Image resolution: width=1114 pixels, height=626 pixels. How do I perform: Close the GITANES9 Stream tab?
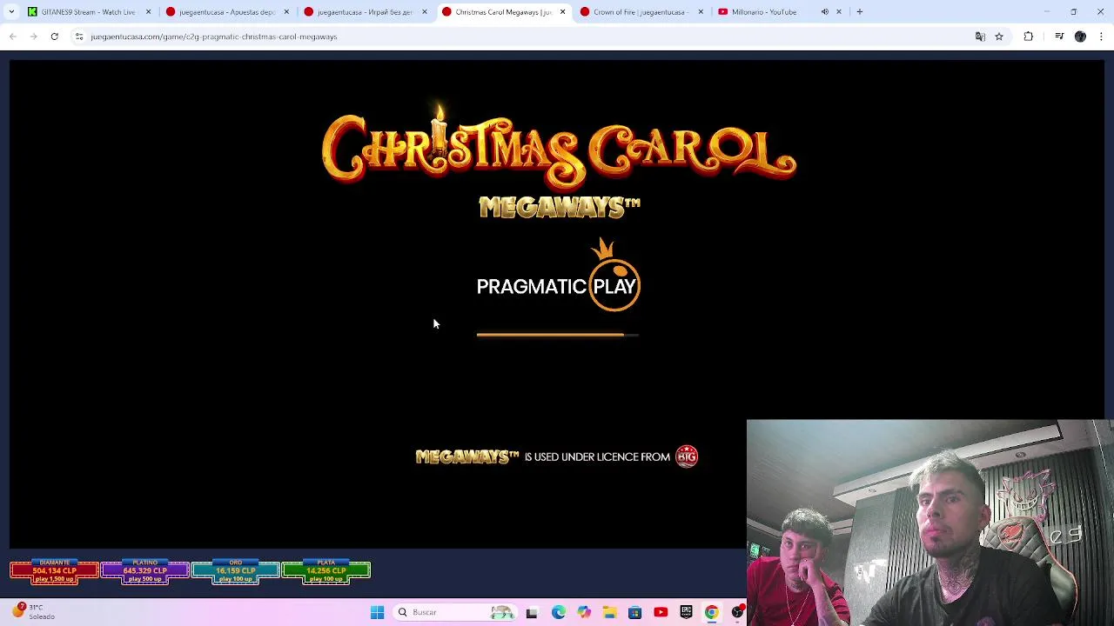pyautogui.click(x=148, y=12)
